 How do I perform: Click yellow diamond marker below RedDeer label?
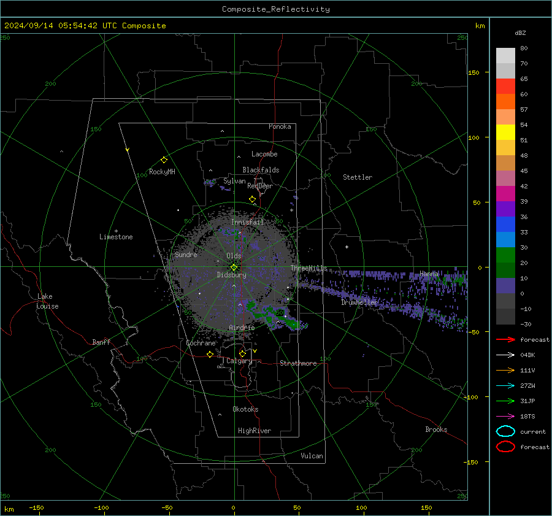coord(252,199)
